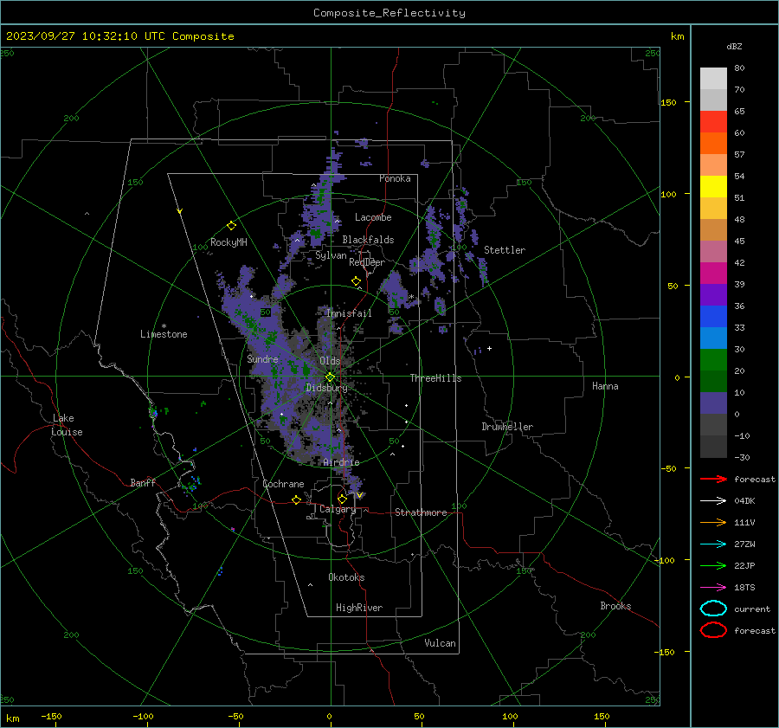Click the Olds city label
This screenshot has height=728, width=779.
[330, 361]
